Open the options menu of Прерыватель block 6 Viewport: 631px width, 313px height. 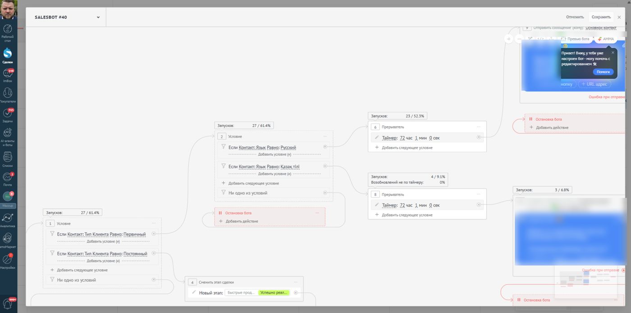(479, 127)
